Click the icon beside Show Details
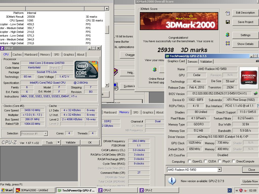 pyautogui.click(x=228, y=43)
